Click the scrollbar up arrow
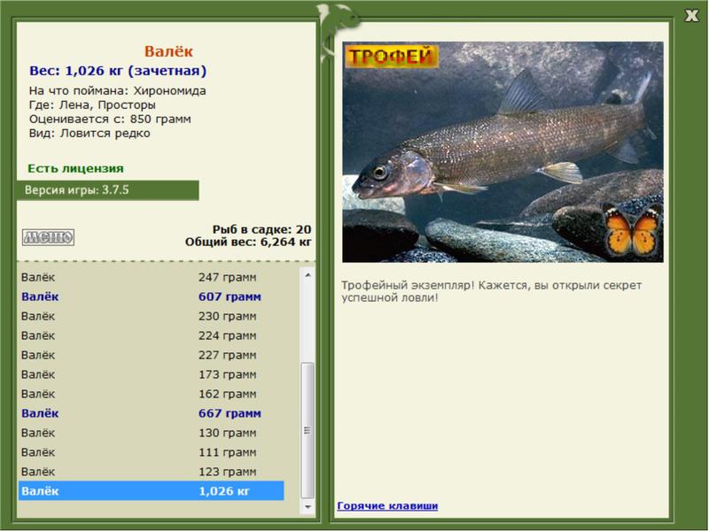Image resolution: width=709 pixels, height=531 pixels. click(x=308, y=274)
